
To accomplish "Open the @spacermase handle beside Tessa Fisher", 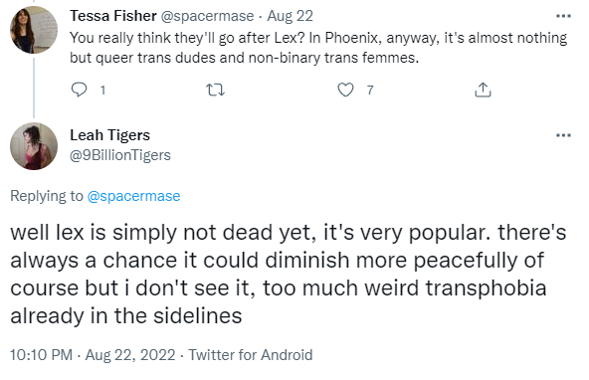I will pos(207,16).
